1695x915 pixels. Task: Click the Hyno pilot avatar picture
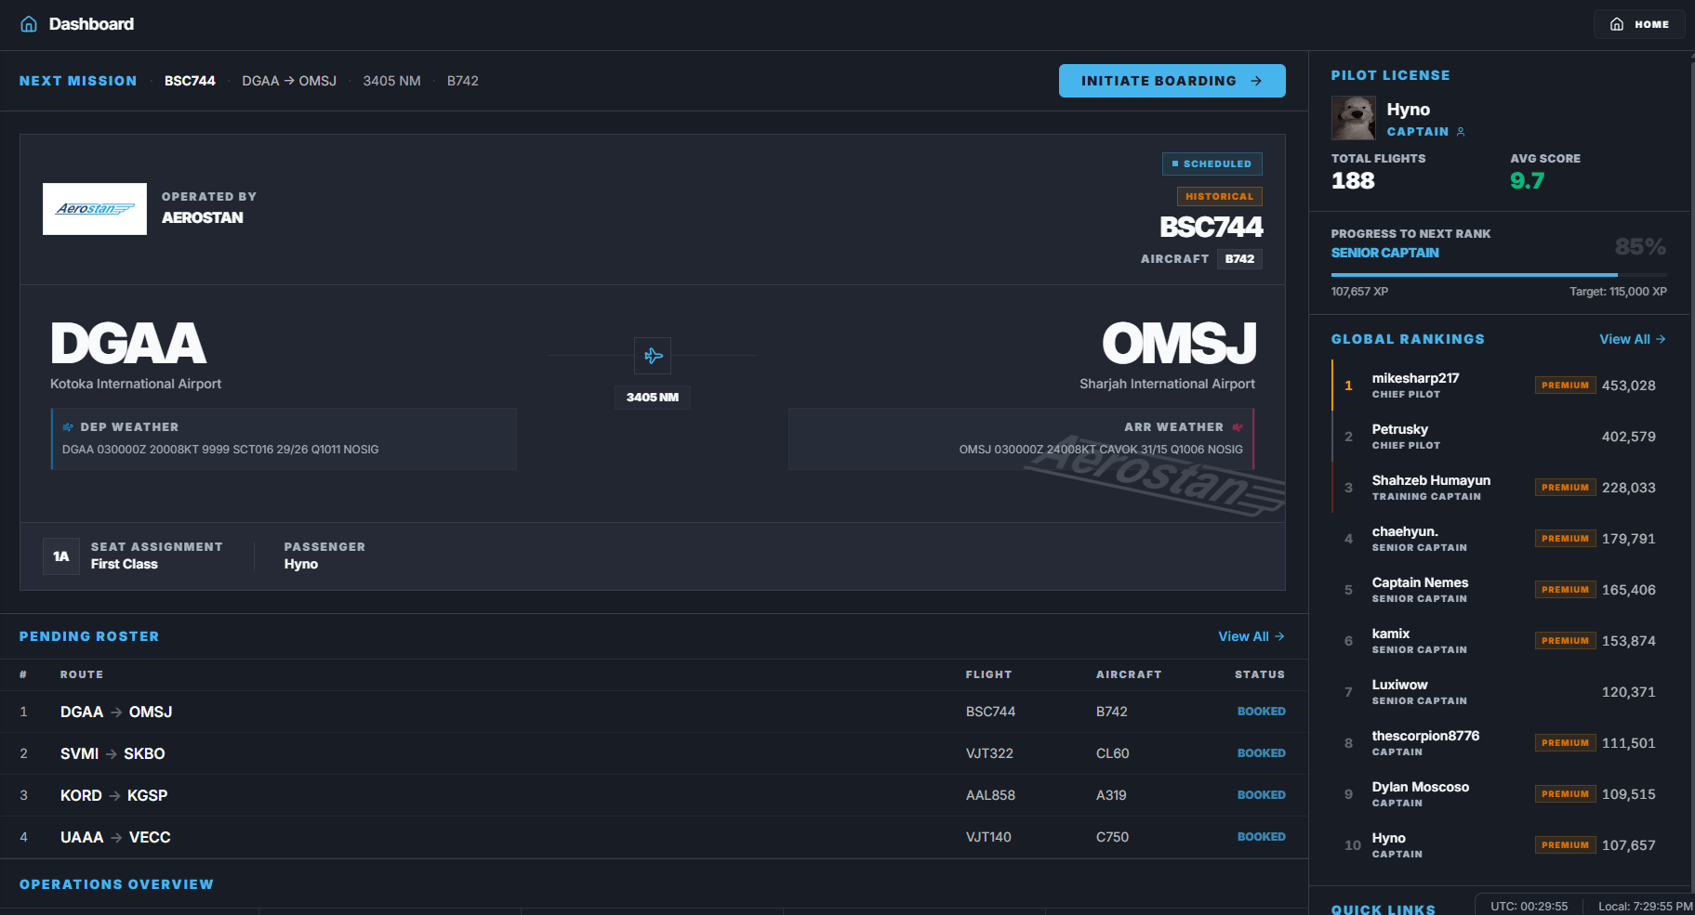[1354, 118]
